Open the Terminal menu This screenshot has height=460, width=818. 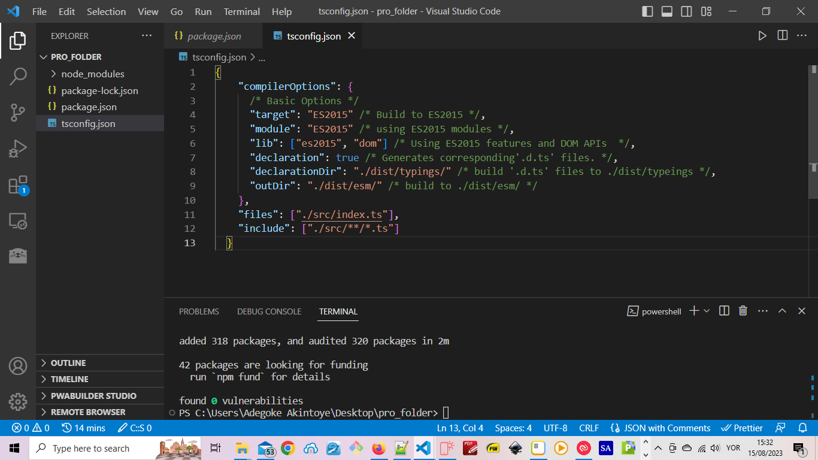241,11
